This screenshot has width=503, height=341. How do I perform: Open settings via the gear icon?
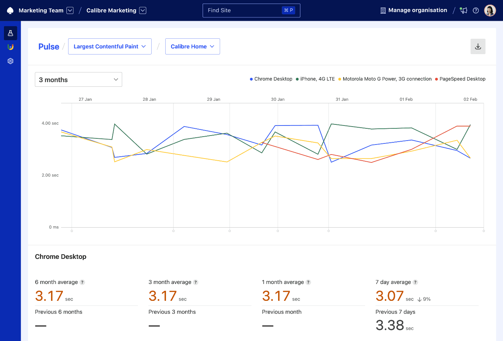click(10, 61)
